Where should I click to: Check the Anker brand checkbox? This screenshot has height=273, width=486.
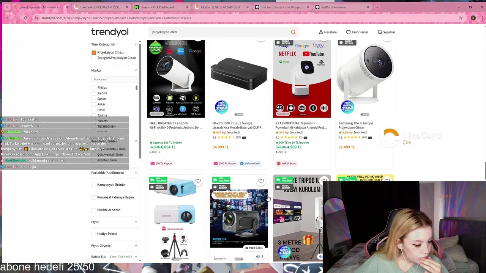94,104
